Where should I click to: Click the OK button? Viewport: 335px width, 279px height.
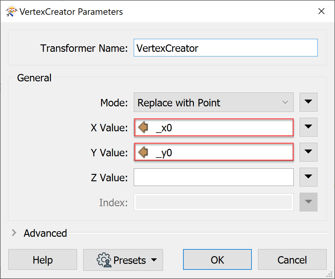point(217,260)
